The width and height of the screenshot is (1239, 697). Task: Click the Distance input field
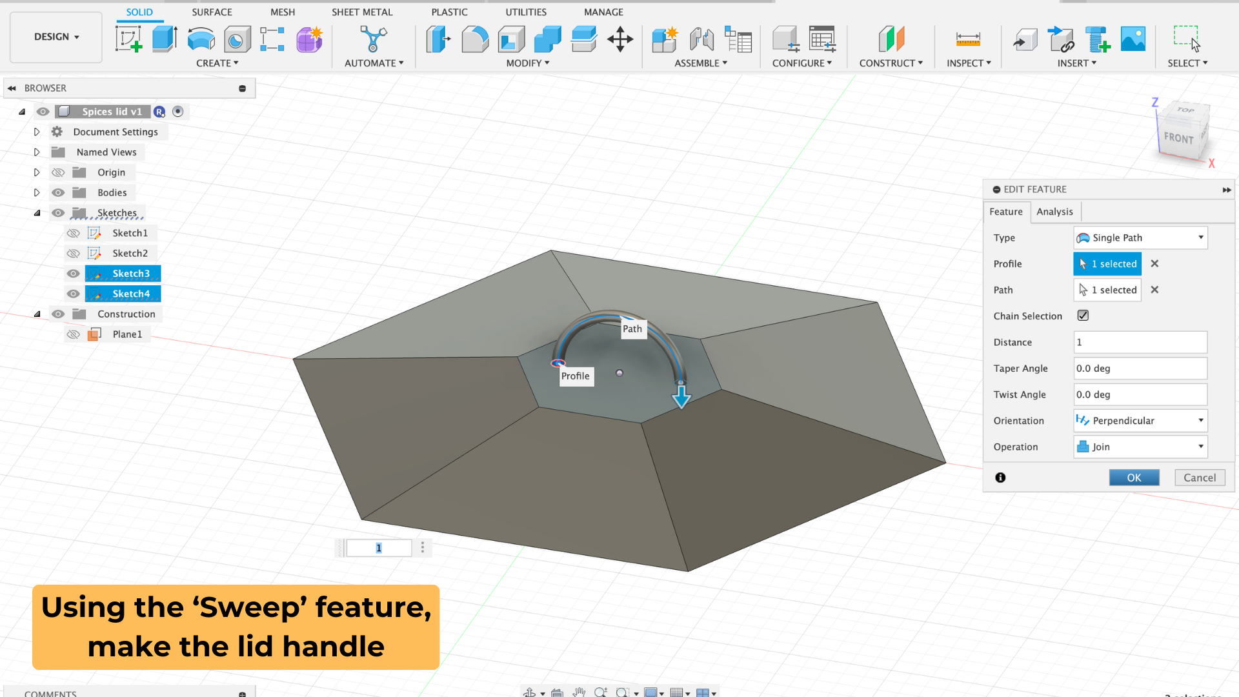pos(1140,342)
